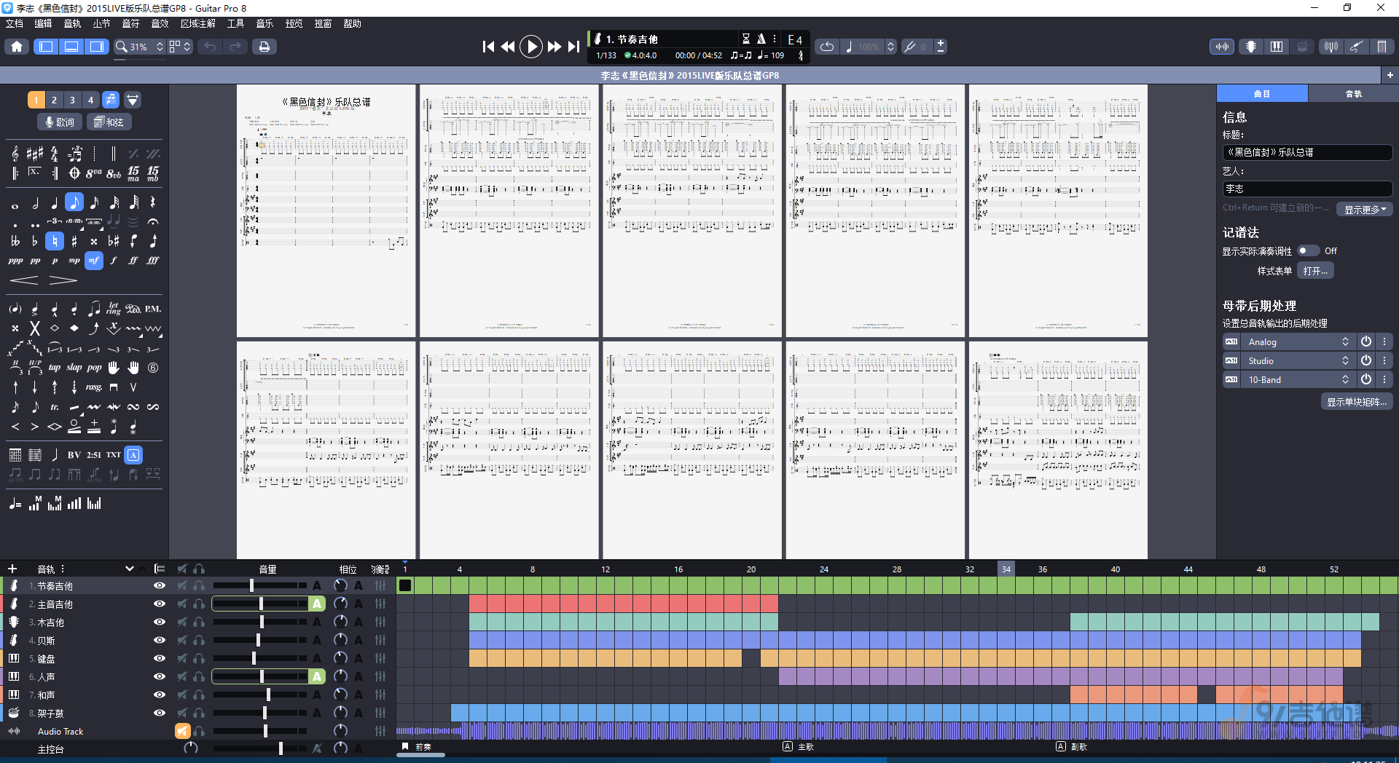Toggle power for the Studio mastering effect
The height and width of the screenshot is (763, 1399).
point(1366,360)
